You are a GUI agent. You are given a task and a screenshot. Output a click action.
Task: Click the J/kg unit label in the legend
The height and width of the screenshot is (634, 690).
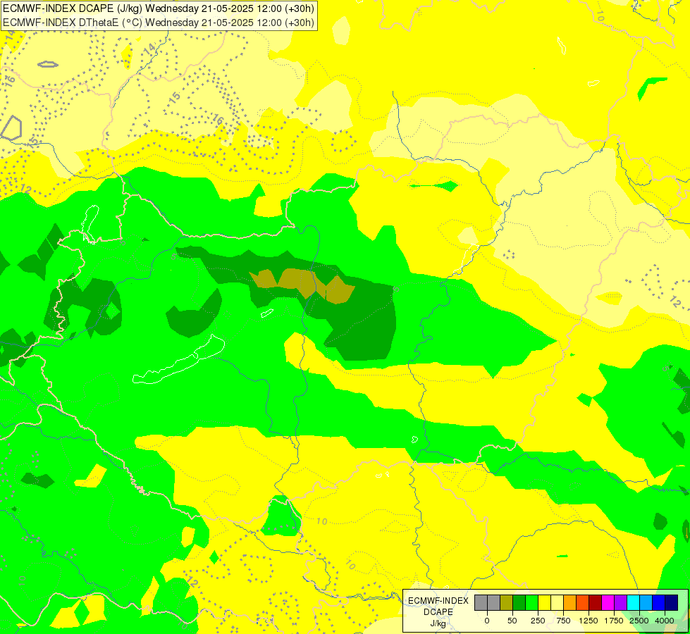pyautogui.click(x=438, y=624)
